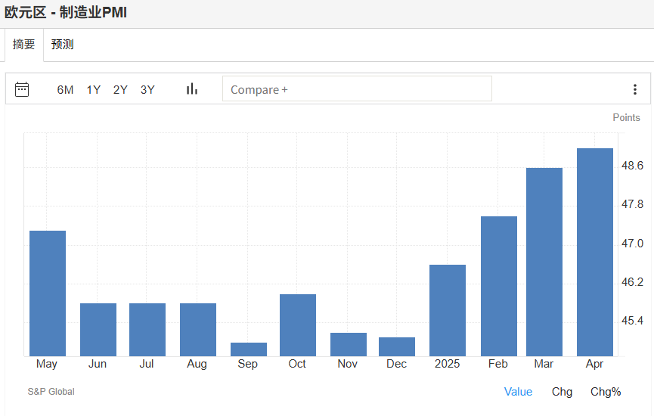
Task: Set range to 1Y
Action: click(94, 90)
